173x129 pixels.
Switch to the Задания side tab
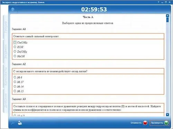[x=6, y=51]
